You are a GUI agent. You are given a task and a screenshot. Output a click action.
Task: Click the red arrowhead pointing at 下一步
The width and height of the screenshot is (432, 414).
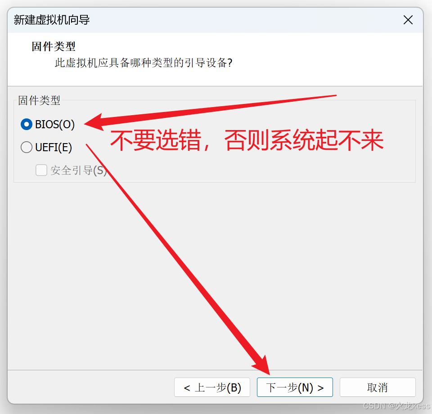pyautogui.click(x=262, y=366)
